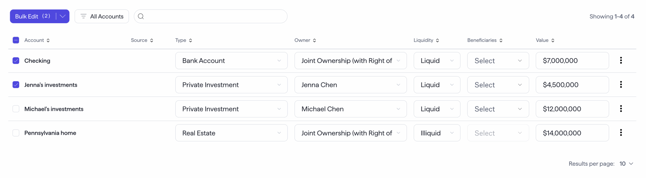Expand the Jenna Chen owner dropdown
Image resolution: width=646 pixels, height=178 pixels.
point(350,85)
